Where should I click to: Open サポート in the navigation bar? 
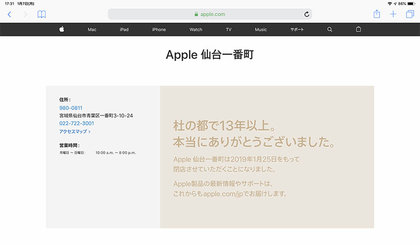pyautogui.click(x=297, y=29)
